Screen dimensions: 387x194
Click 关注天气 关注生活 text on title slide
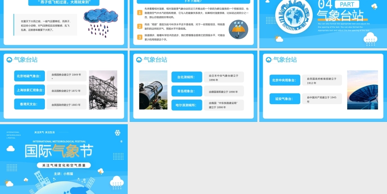(45, 132)
